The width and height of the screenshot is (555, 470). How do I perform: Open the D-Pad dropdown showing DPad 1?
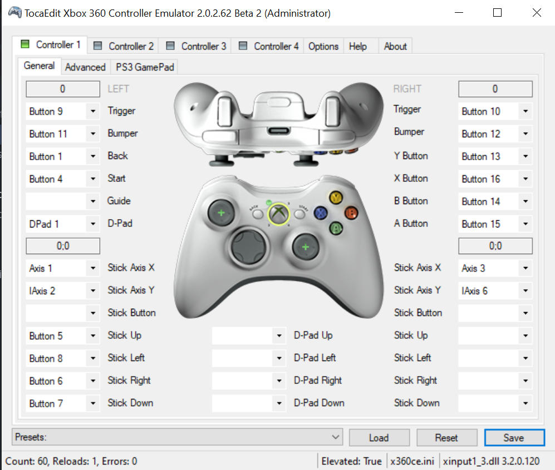(63, 224)
